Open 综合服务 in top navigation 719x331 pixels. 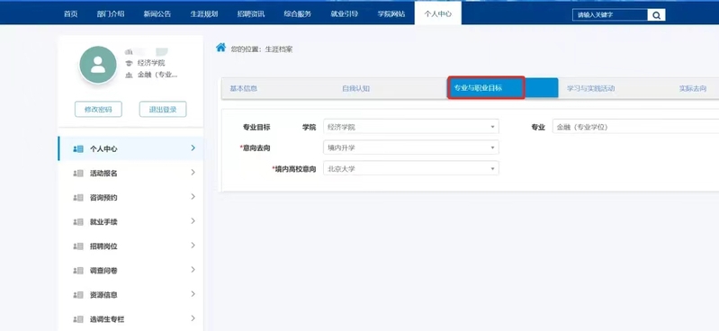298,13
